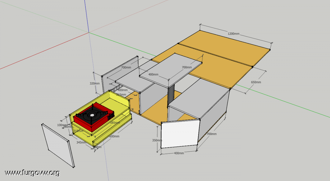Click 700mm dimension beside right cabinet
This screenshot has width=330, height=181.
(x=211, y=134)
